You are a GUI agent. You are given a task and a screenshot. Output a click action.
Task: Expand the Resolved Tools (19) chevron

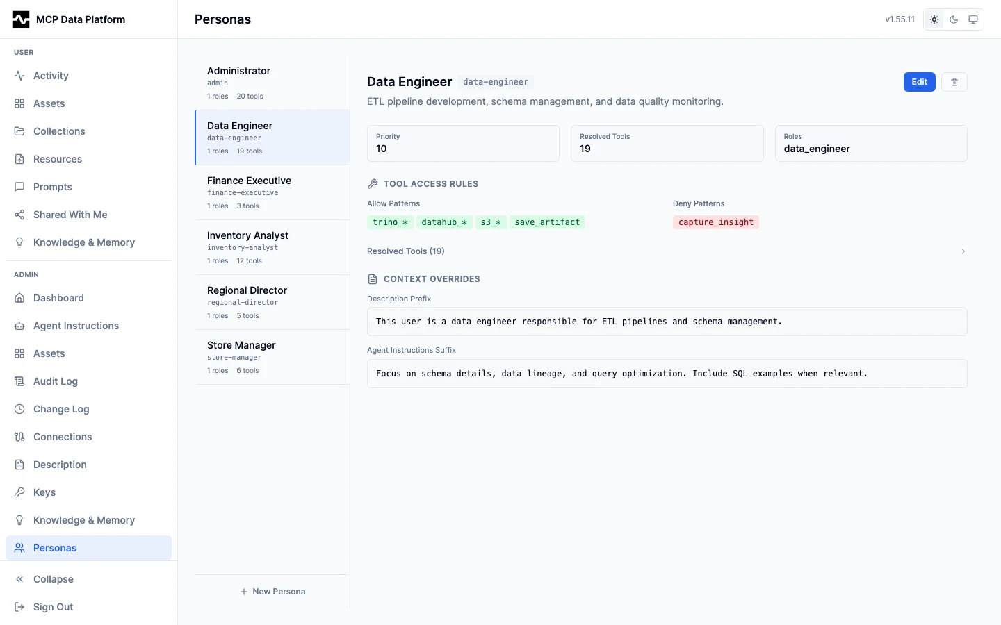[x=963, y=251]
